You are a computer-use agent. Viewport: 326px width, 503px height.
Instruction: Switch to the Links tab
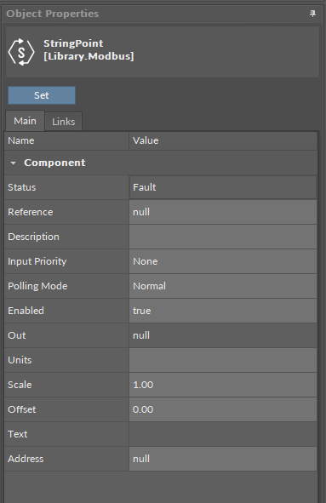click(64, 122)
